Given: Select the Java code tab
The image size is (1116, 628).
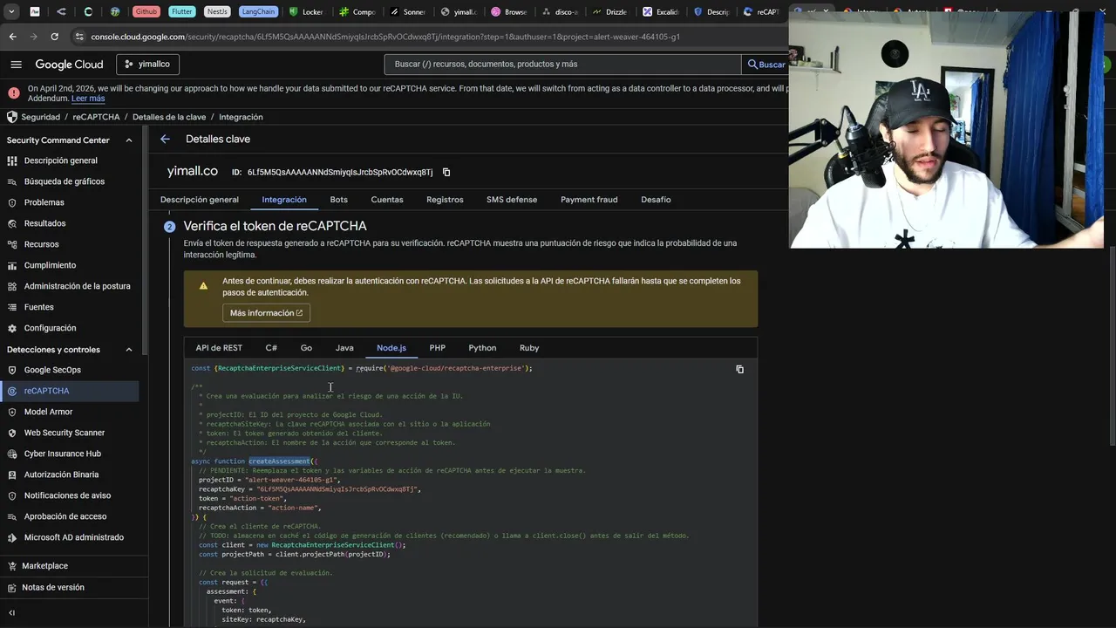Looking at the screenshot, I should point(344,348).
